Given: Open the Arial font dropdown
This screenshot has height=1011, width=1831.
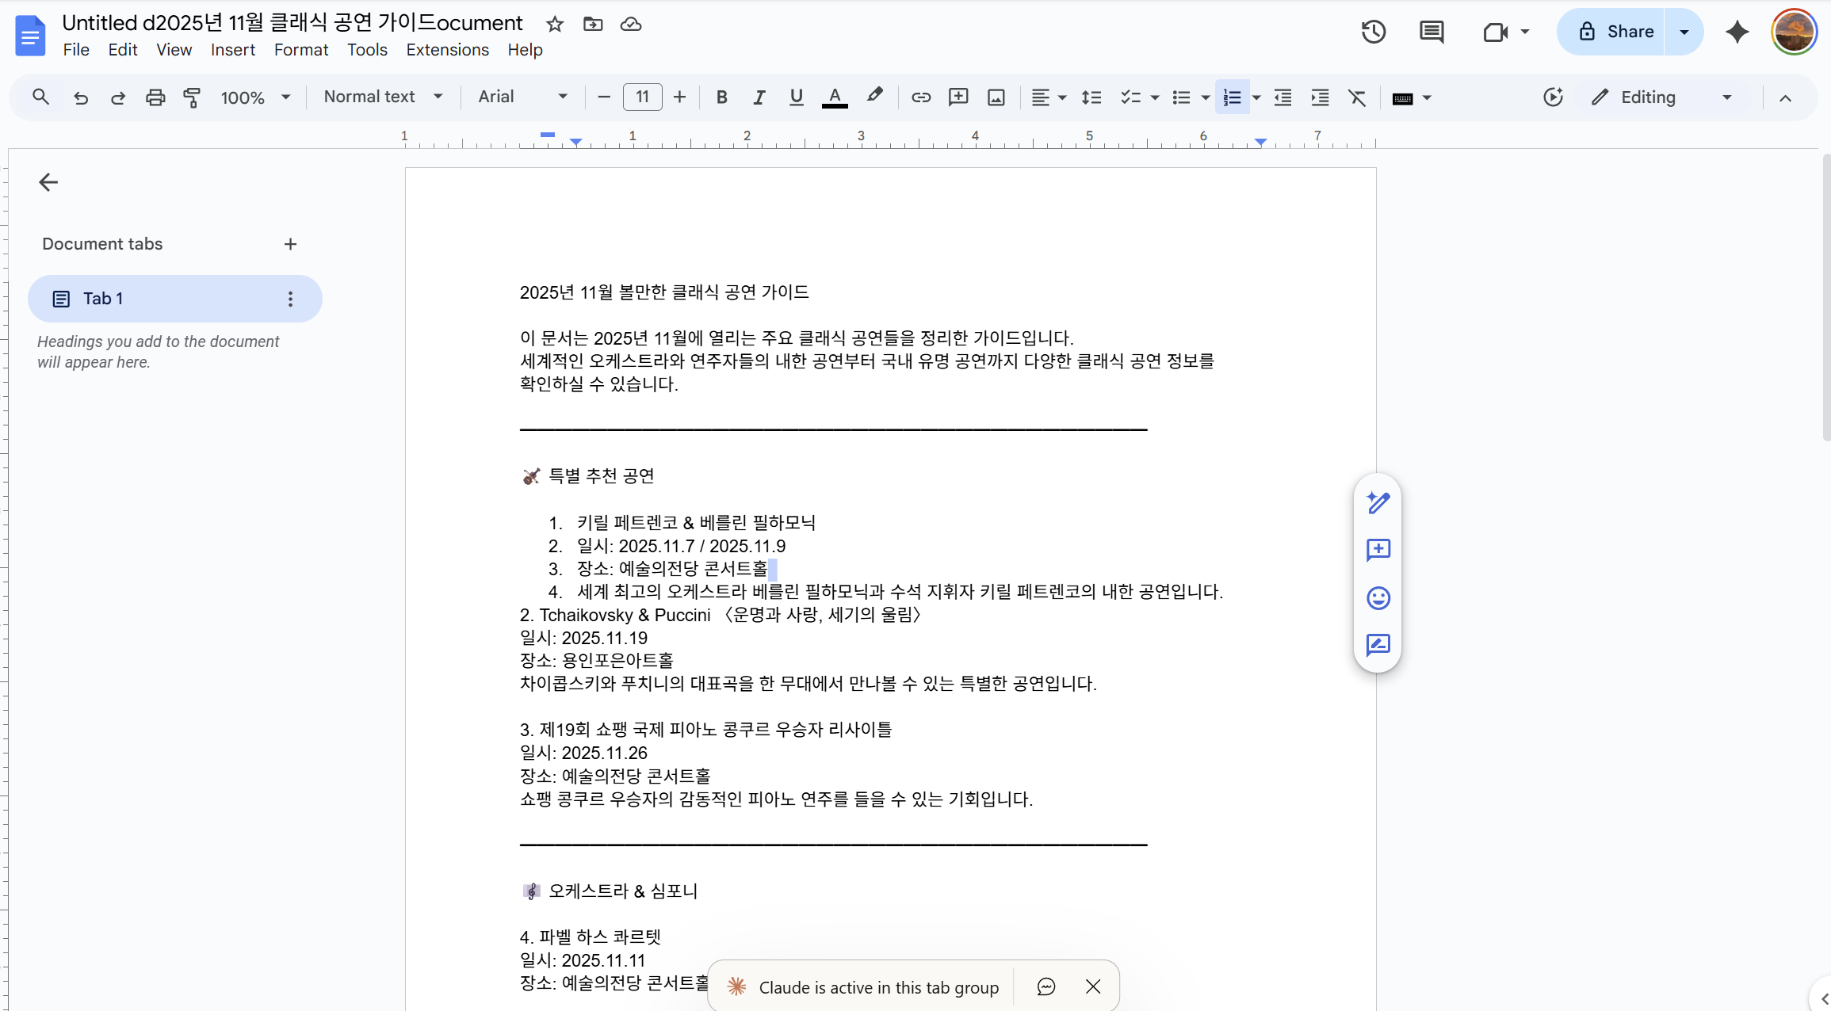Looking at the screenshot, I should click(x=523, y=97).
